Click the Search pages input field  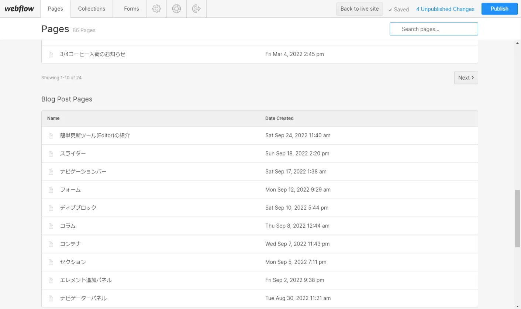[434, 29]
